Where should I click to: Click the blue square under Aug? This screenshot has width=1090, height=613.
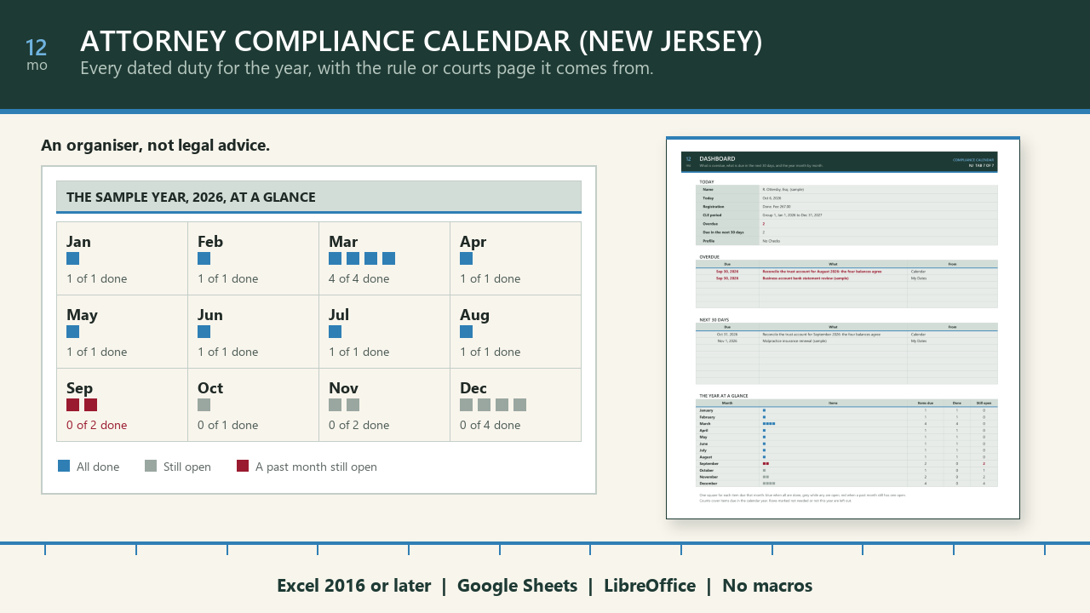pos(466,331)
